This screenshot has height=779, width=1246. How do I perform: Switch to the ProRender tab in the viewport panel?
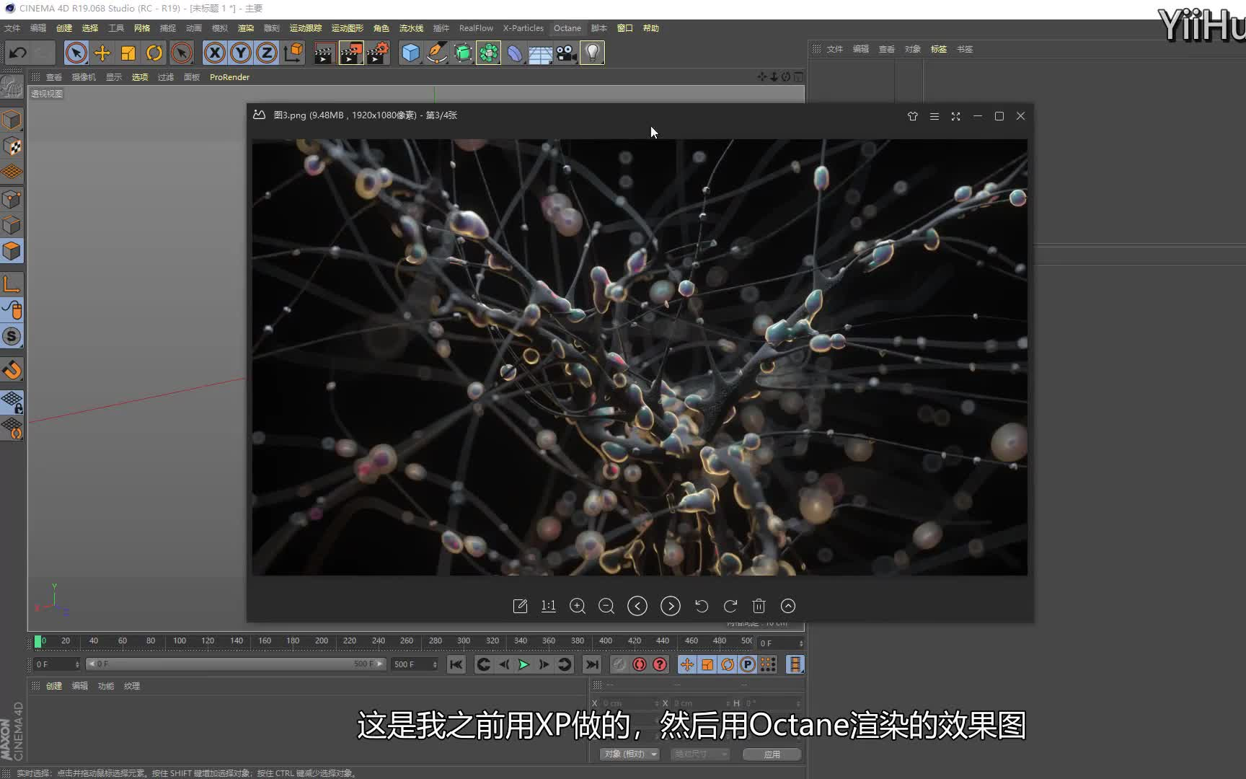coord(229,77)
